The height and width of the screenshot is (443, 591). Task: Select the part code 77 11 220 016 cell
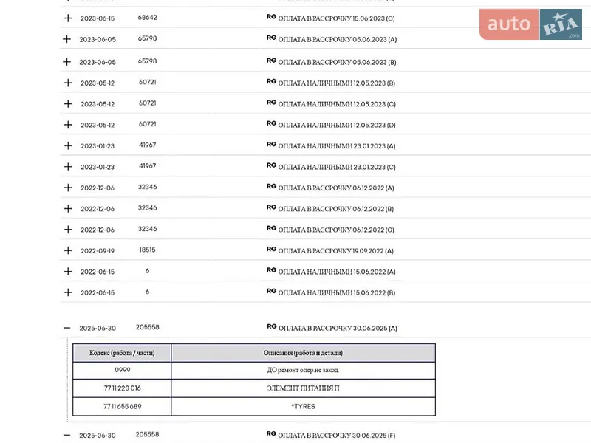click(122, 388)
